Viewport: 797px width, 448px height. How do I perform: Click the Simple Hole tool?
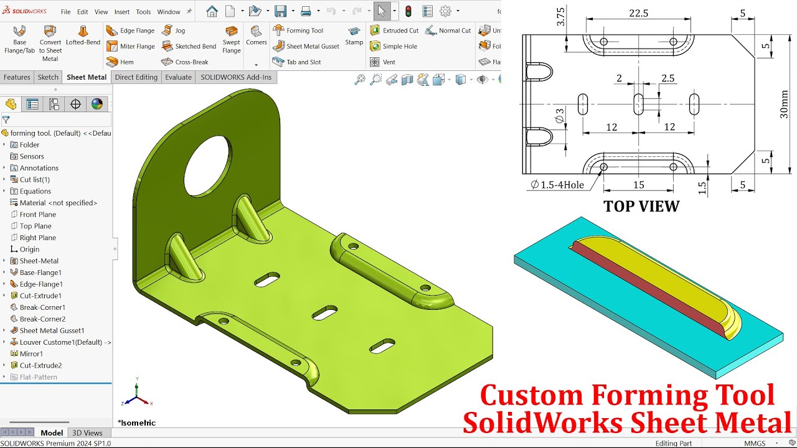coord(394,46)
